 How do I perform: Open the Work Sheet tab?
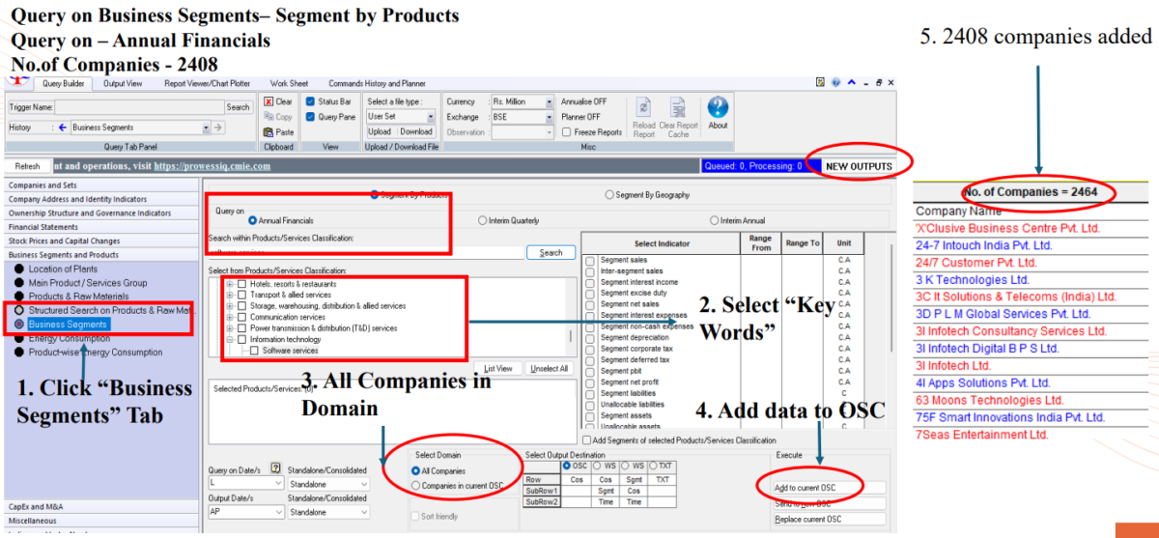[289, 84]
